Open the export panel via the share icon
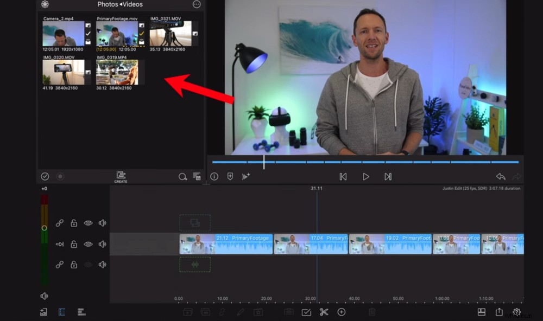The height and width of the screenshot is (321, 543). 499,312
